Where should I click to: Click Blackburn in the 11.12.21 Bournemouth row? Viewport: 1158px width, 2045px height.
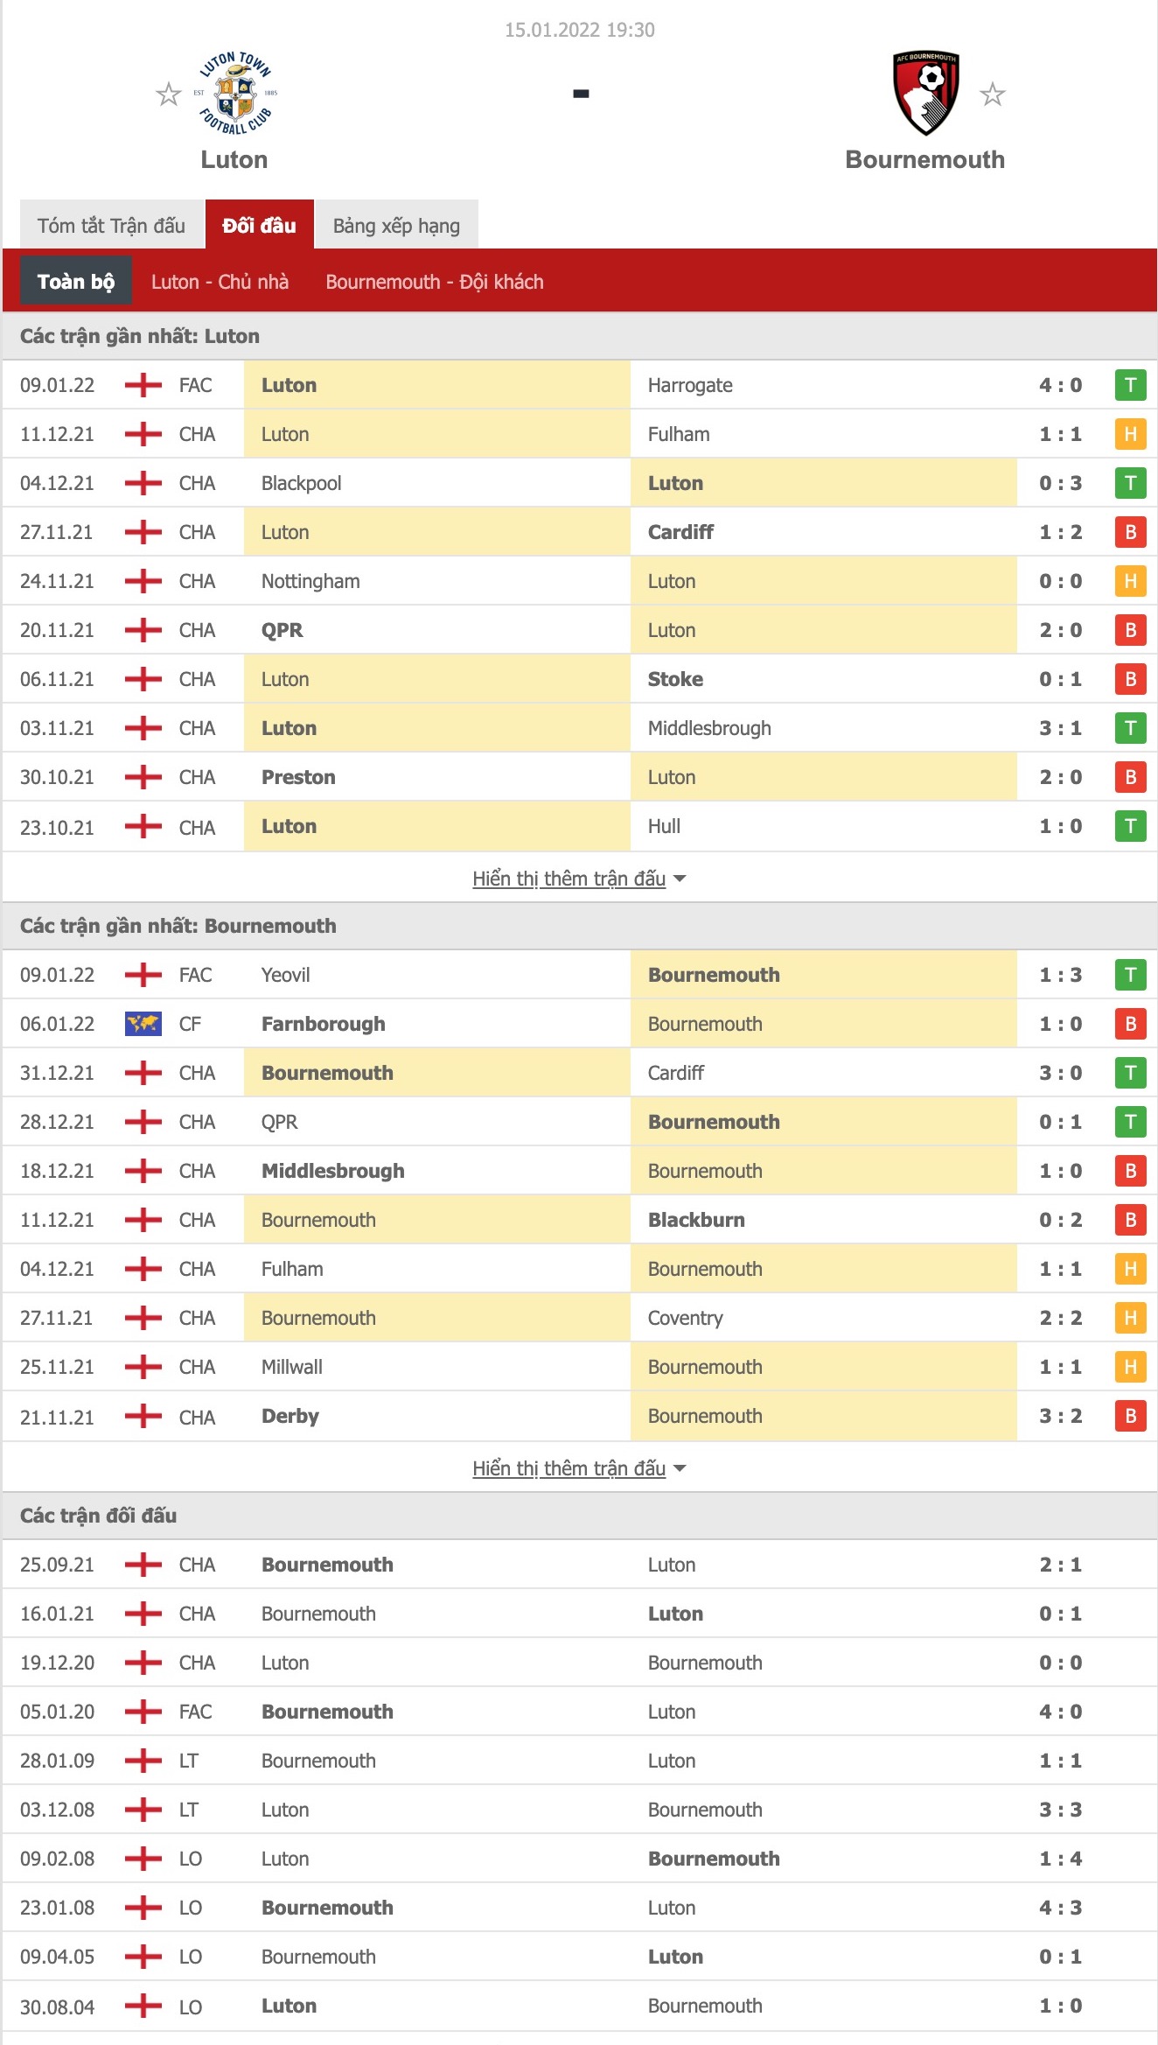pyautogui.click(x=696, y=1220)
